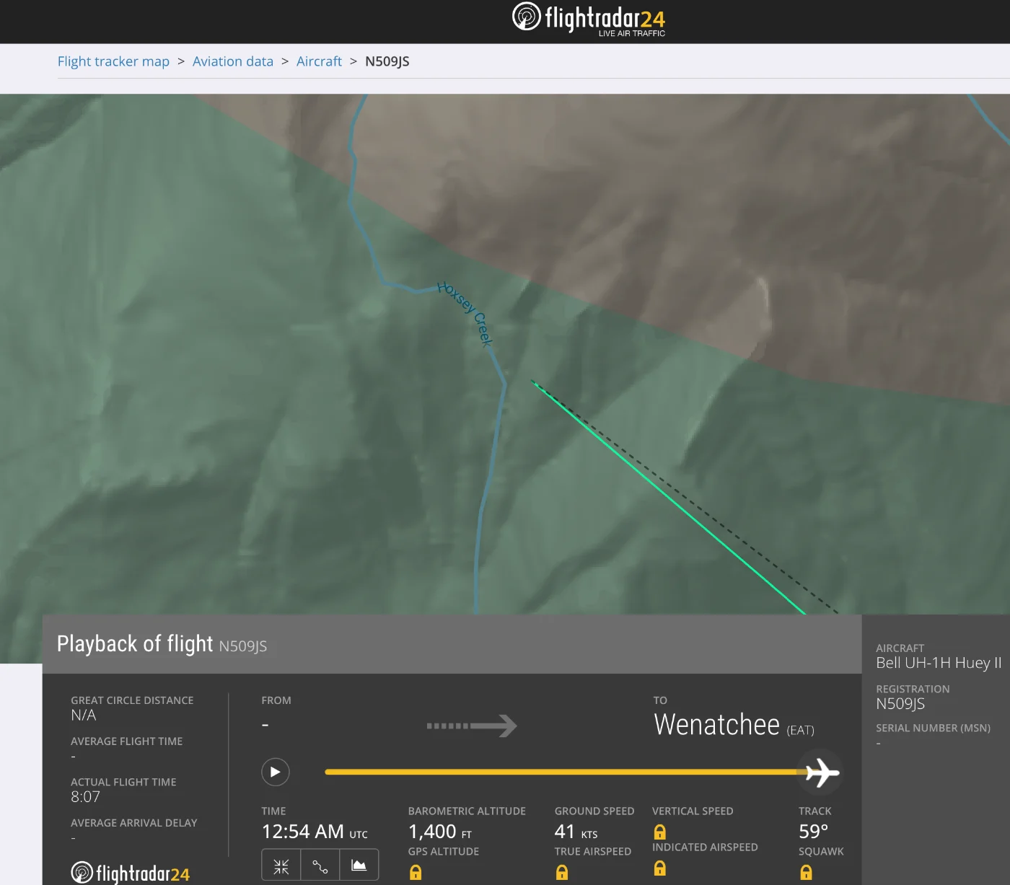
Task: Click the Vertical Speed lock icon
Action: [659, 832]
